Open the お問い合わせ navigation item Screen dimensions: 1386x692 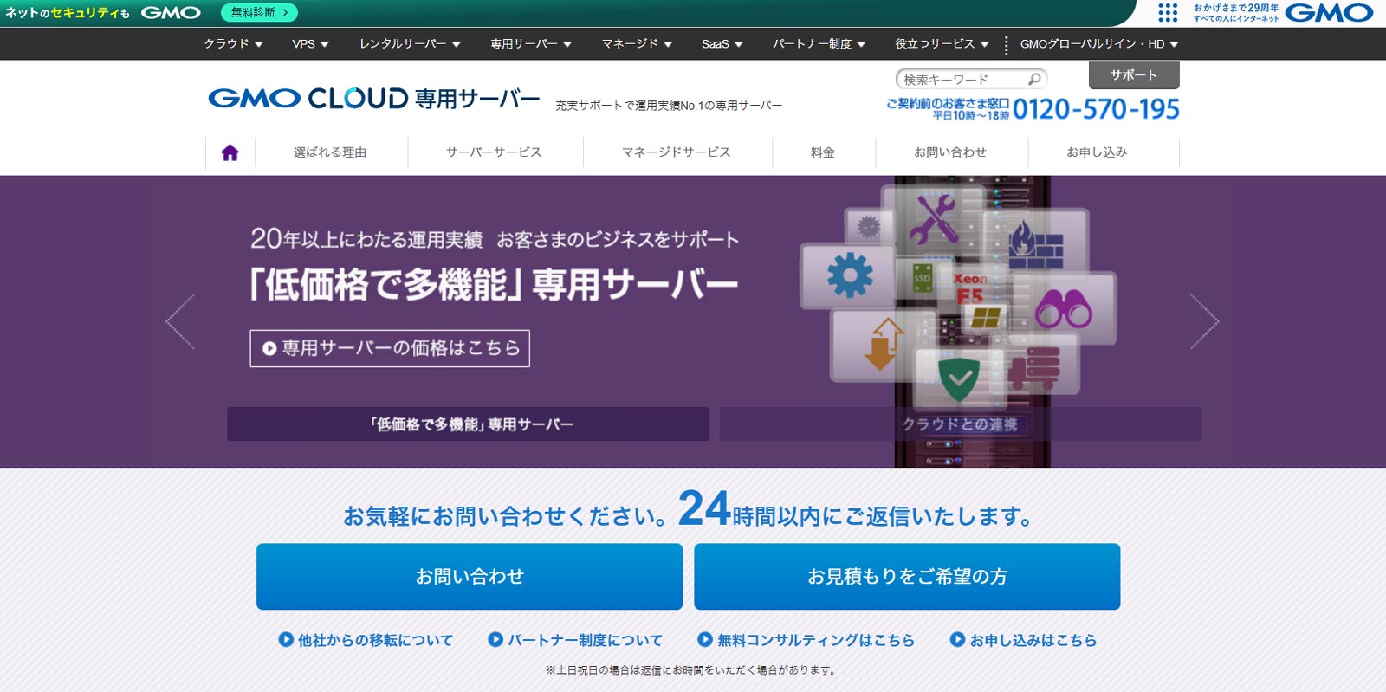[950, 152]
